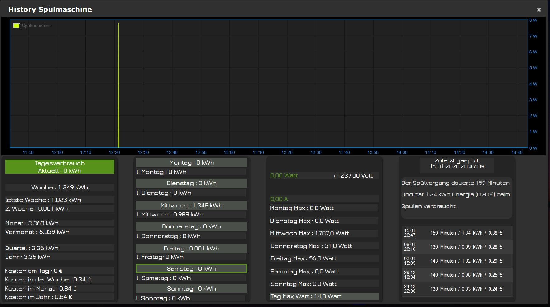Click the 'Tag Max Watt : 14,0 Watt' bar
Image resolution: width=550 pixels, height=307 pixels.
click(x=324, y=296)
